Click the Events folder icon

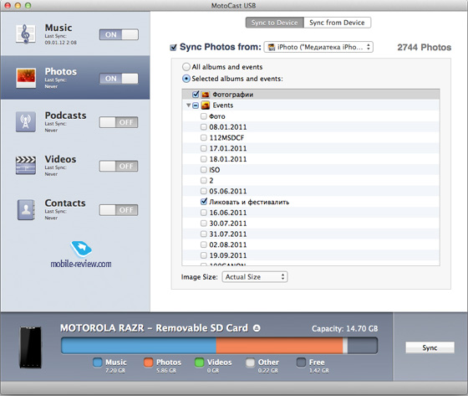pyautogui.click(x=206, y=105)
